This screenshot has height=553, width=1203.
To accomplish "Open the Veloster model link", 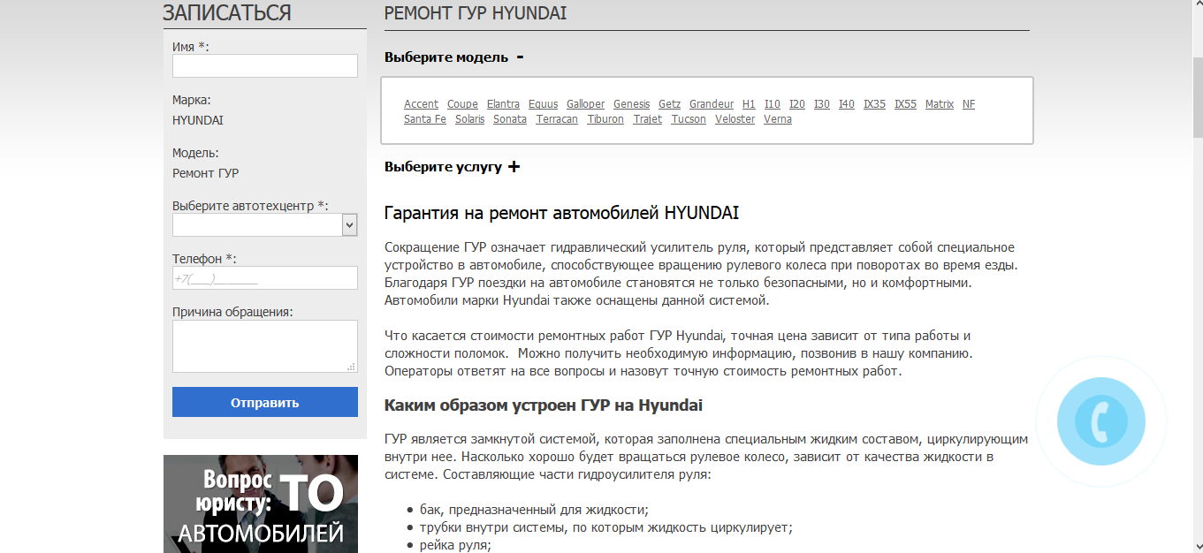I will click(735, 119).
